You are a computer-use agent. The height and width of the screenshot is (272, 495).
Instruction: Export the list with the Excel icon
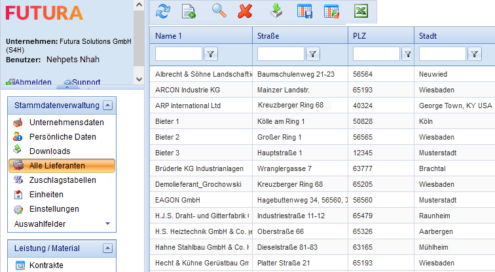tap(361, 10)
